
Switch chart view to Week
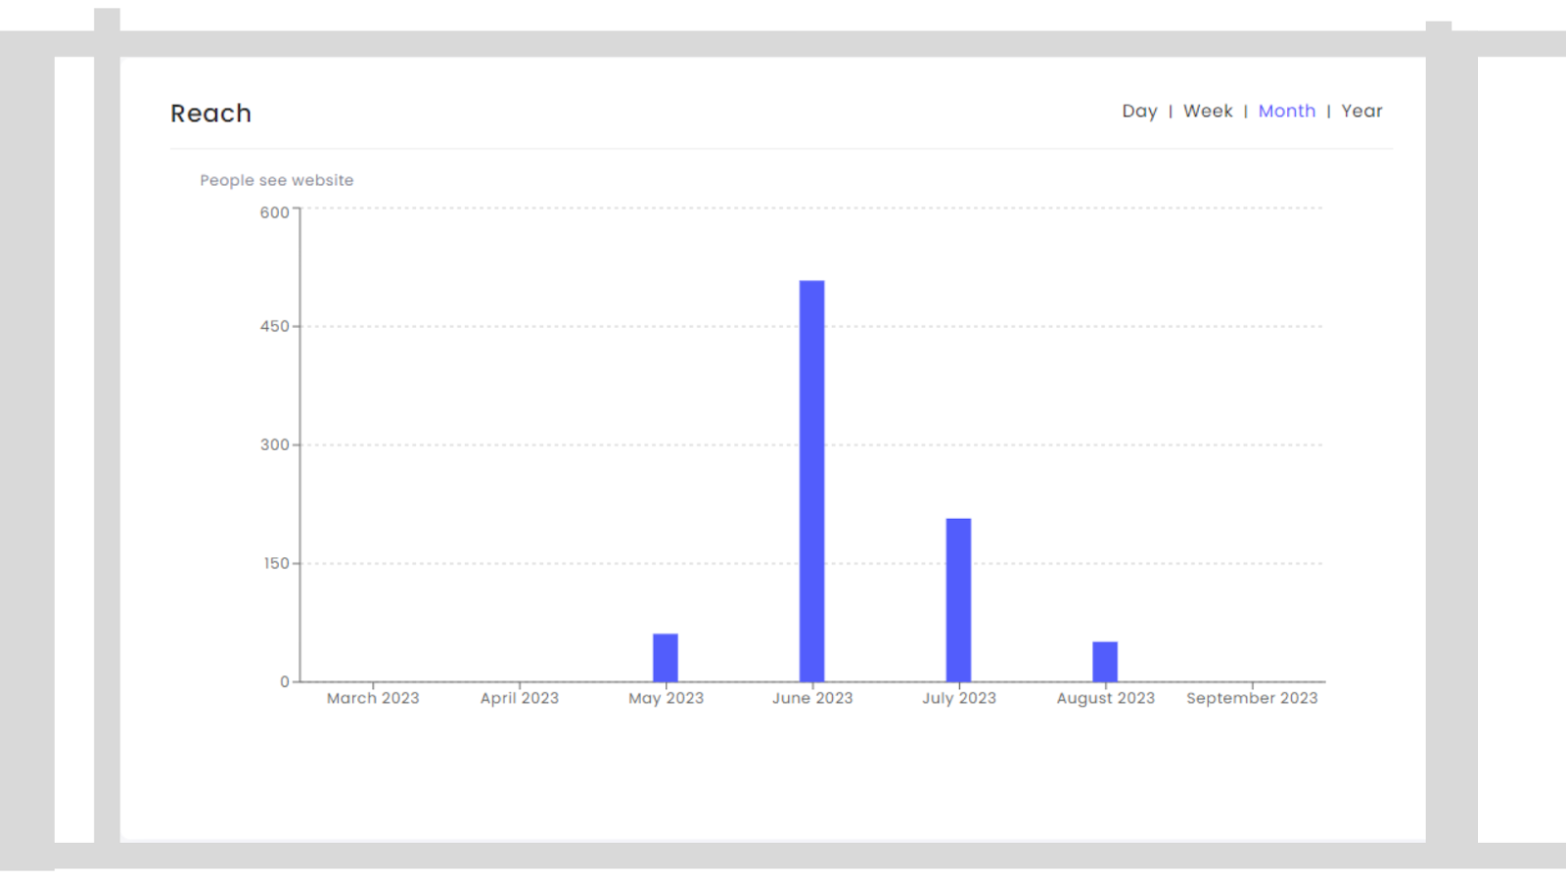pyautogui.click(x=1208, y=112)
